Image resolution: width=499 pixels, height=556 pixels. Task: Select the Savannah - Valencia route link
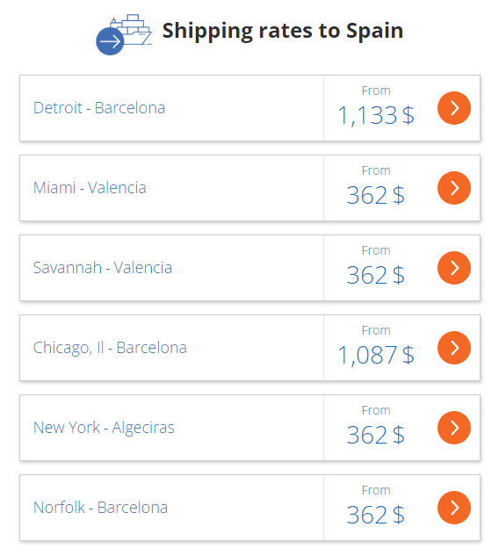point(103,268)
